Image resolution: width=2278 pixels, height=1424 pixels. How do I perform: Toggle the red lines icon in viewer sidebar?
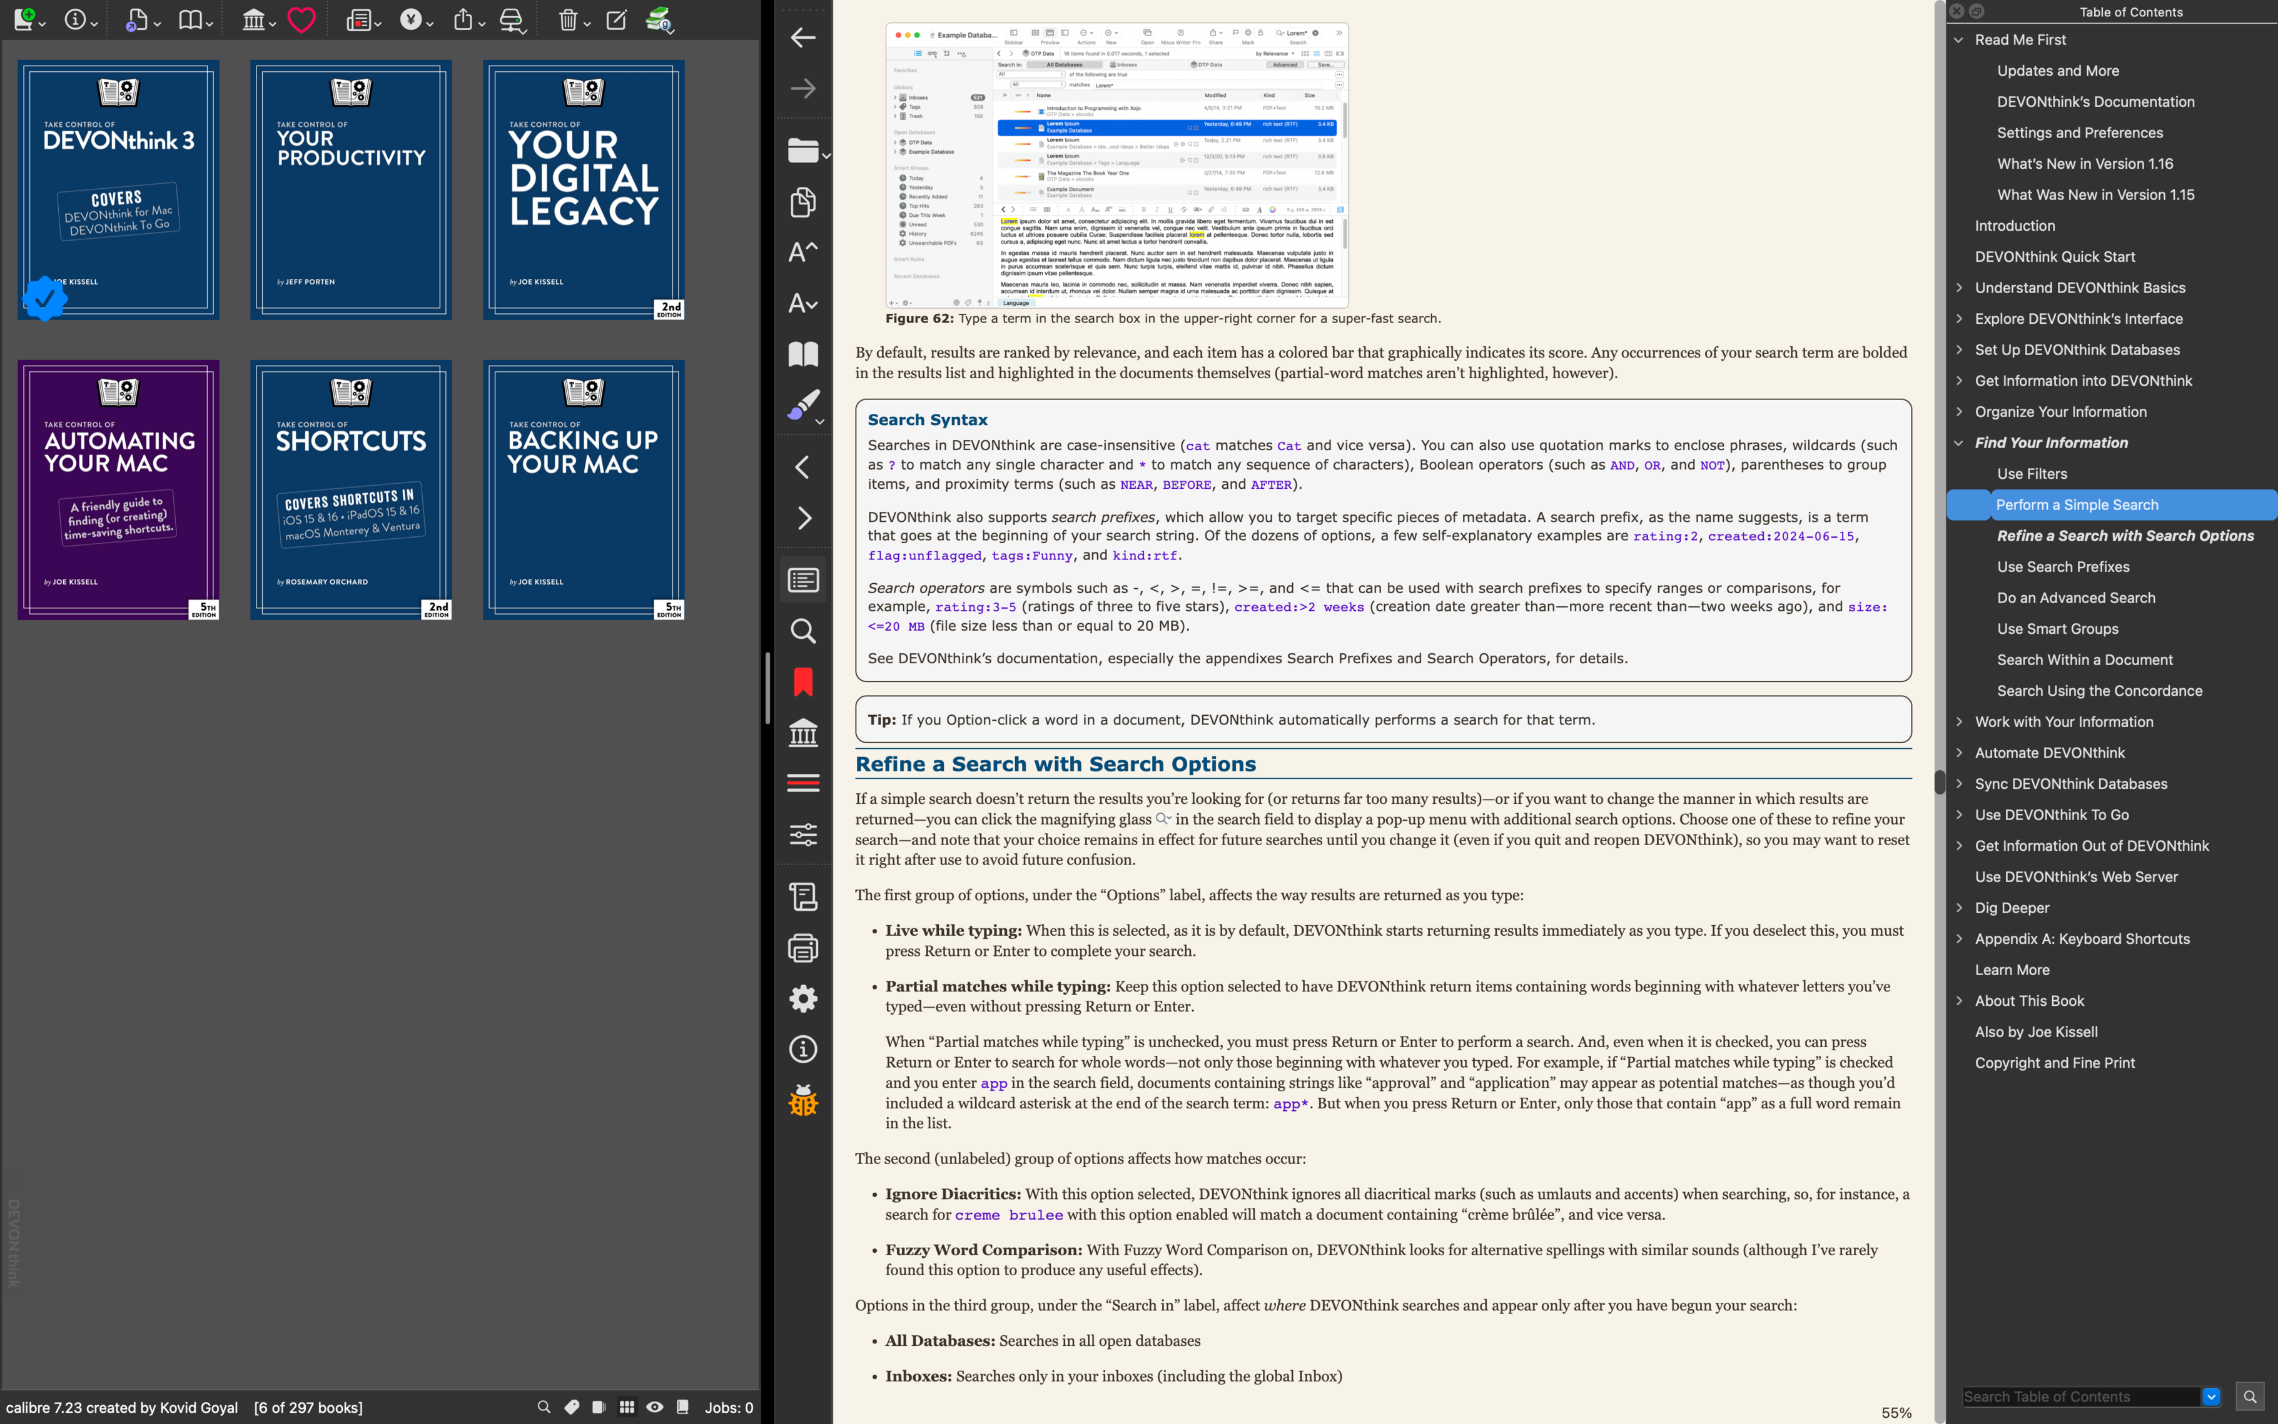pos(802,784)
